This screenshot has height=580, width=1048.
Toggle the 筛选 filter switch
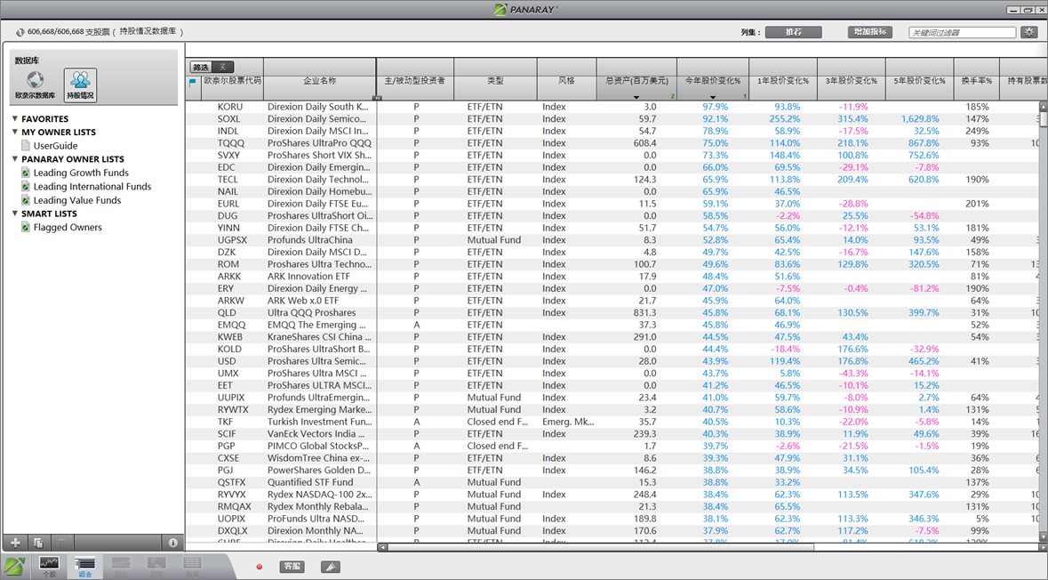(x=212, y=67)
